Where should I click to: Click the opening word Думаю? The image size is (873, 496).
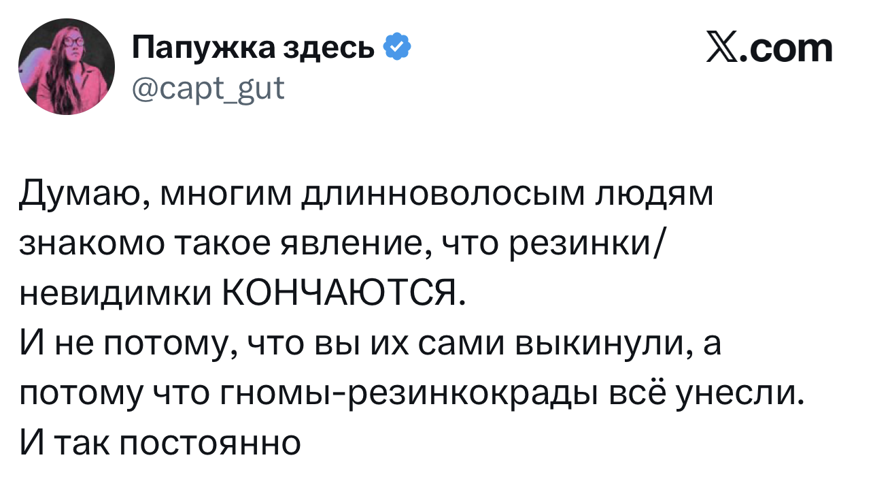click(79, 195)
